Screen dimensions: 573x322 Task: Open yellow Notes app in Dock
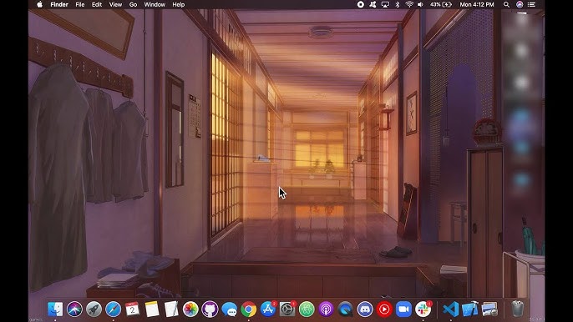[152, 309]
